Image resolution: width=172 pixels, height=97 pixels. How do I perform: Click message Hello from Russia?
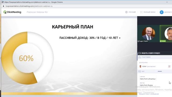tap(146, 85)
